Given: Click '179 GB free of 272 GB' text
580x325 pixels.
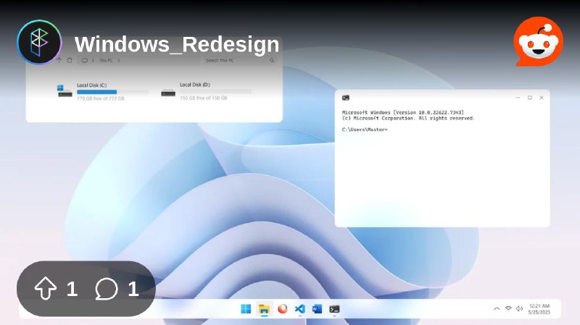Looking at the screenshot, I should tap(101, 98).
